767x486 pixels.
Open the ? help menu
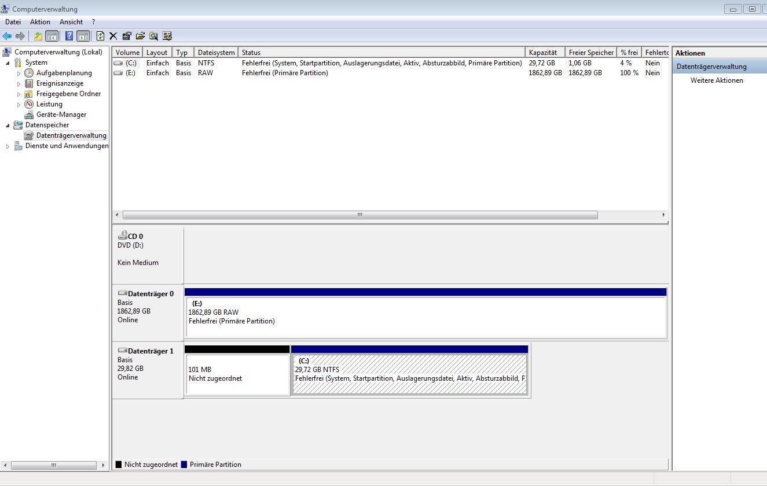pos(93,22)
